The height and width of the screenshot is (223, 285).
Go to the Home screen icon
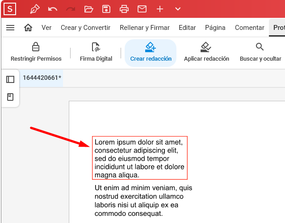coord(28,28)
